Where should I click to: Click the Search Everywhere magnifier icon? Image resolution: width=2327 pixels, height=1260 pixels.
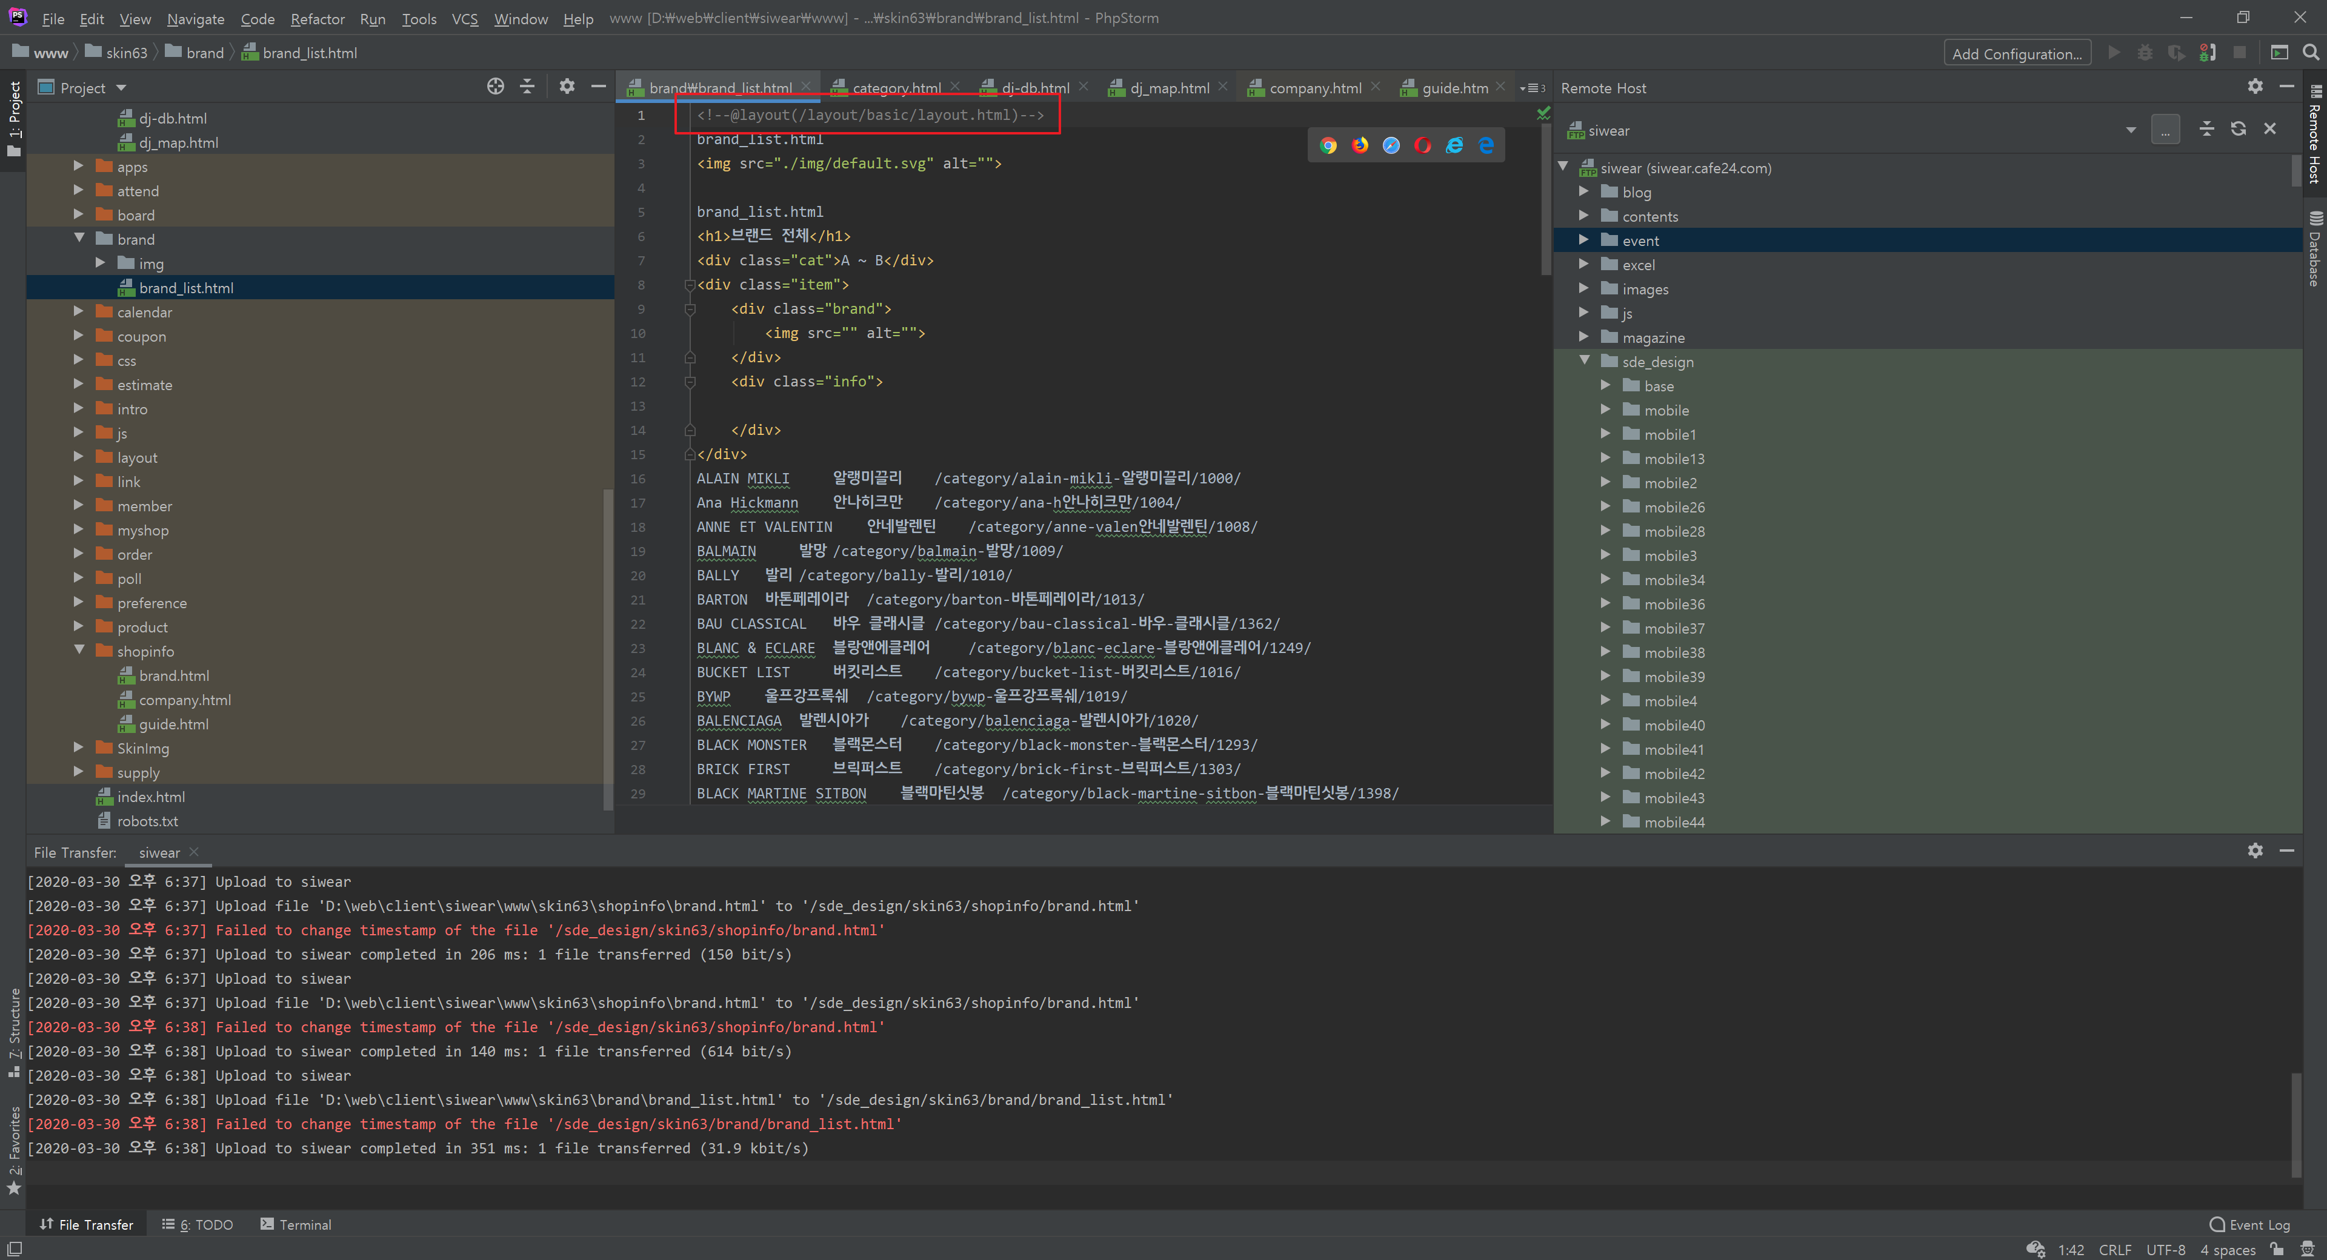pos(2311,52)
